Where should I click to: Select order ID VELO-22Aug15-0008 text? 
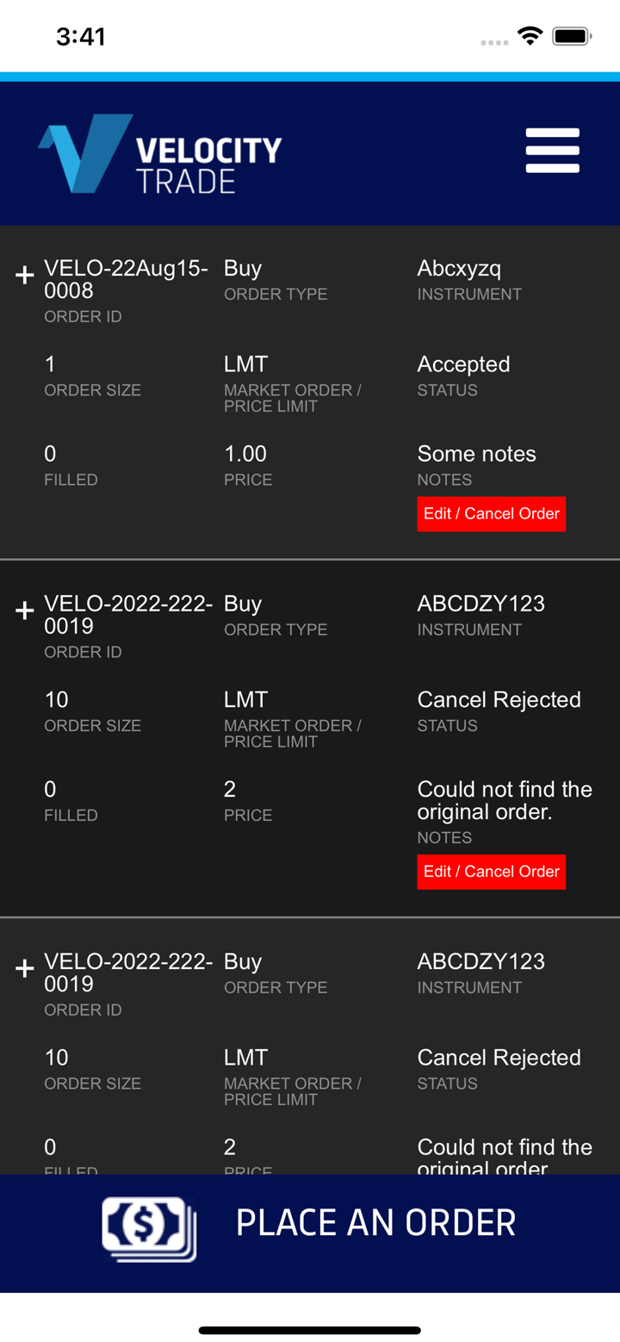point(126,279)
